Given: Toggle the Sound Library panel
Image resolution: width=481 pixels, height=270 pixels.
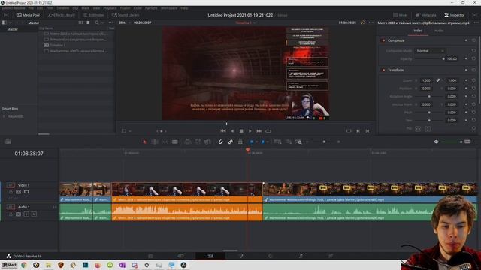Looking at the screenshot, I should (126, 15).
